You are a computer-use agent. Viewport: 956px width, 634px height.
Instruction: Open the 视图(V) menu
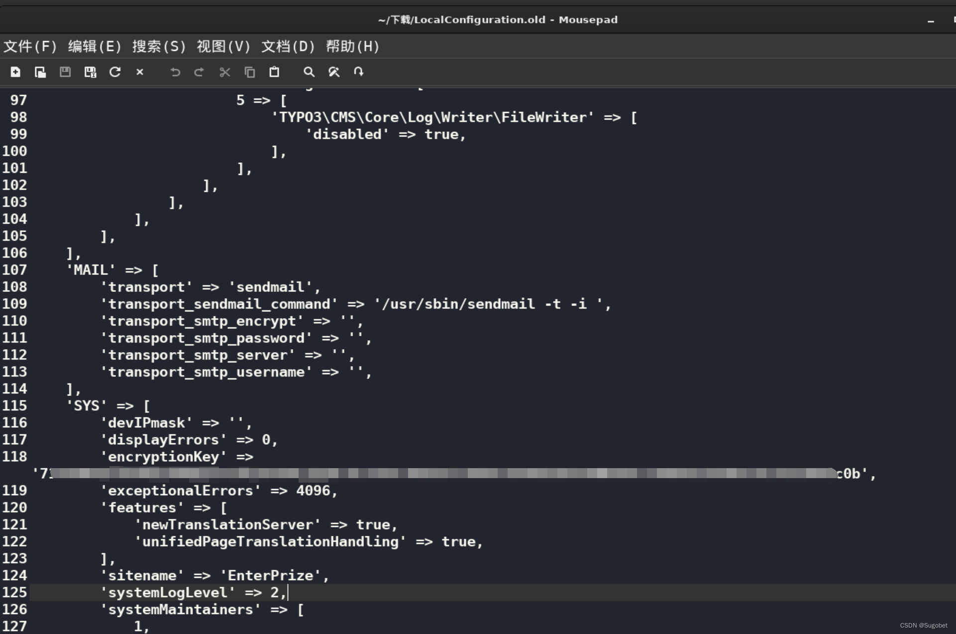click(223, 46)
